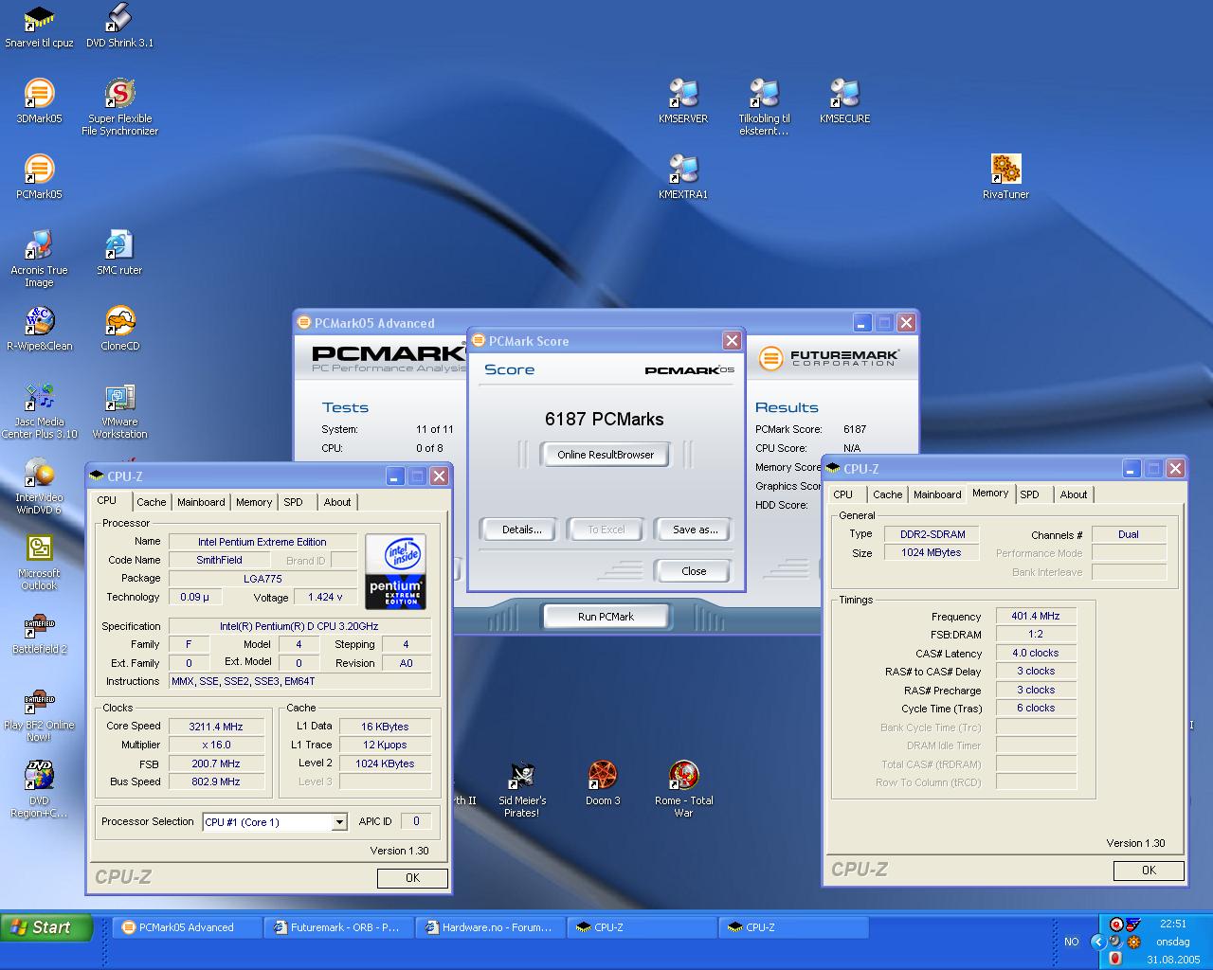Switch to Futuremark - ORB taskbar button
1213x970 pixels.
339,927
